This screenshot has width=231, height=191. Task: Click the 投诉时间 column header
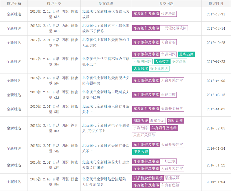click(216, 3)
